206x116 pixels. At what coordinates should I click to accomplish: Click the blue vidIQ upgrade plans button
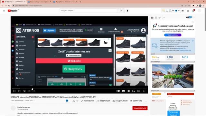173,35
